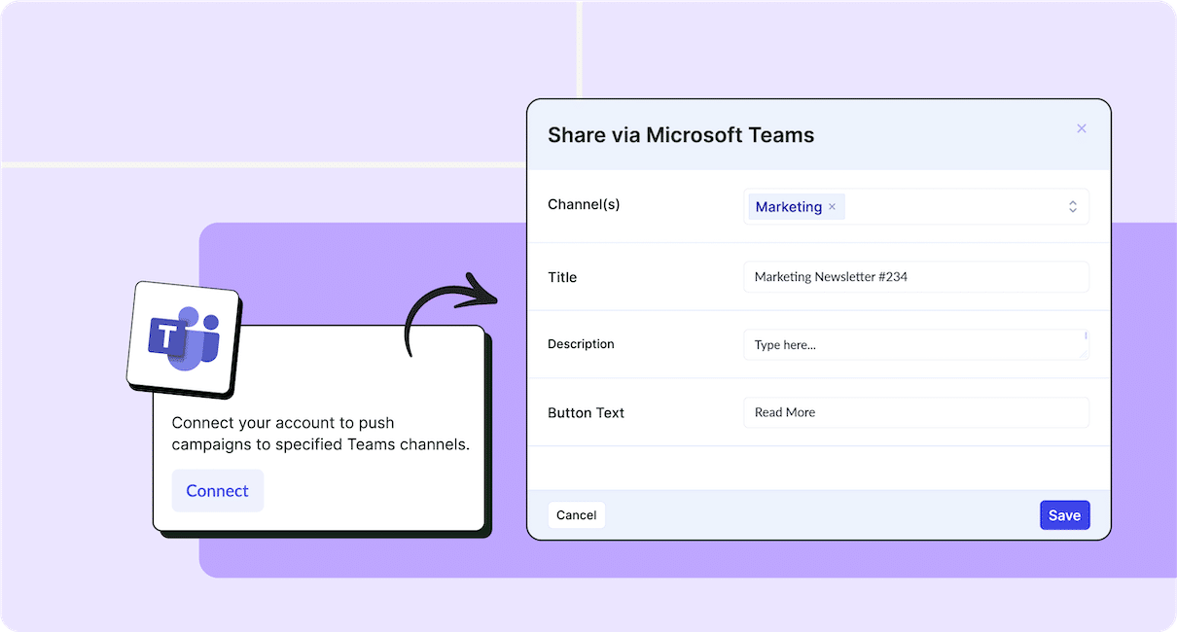Click the Description text area
The image size is (1177, 632).
click(916, 344)
